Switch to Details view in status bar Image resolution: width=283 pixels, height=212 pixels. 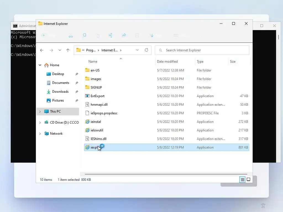pos(242,179)
